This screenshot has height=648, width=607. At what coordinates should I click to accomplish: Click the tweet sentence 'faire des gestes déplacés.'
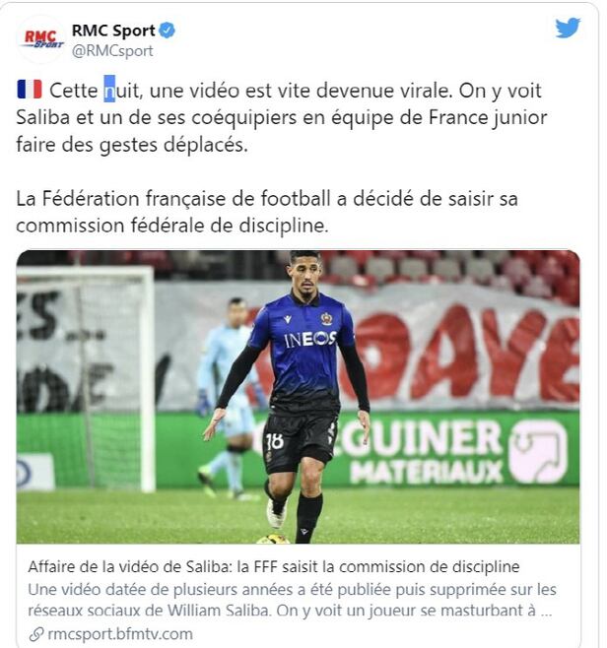(x=132, y=145)
